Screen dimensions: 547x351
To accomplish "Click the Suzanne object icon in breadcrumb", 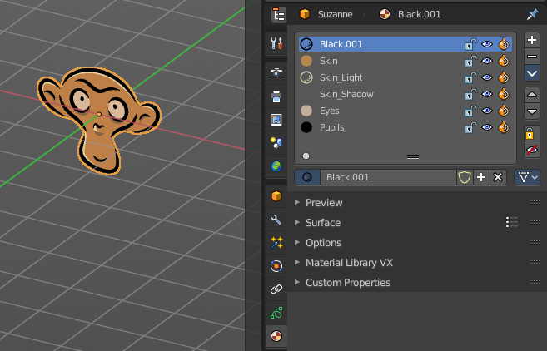I will click(305, 14).
